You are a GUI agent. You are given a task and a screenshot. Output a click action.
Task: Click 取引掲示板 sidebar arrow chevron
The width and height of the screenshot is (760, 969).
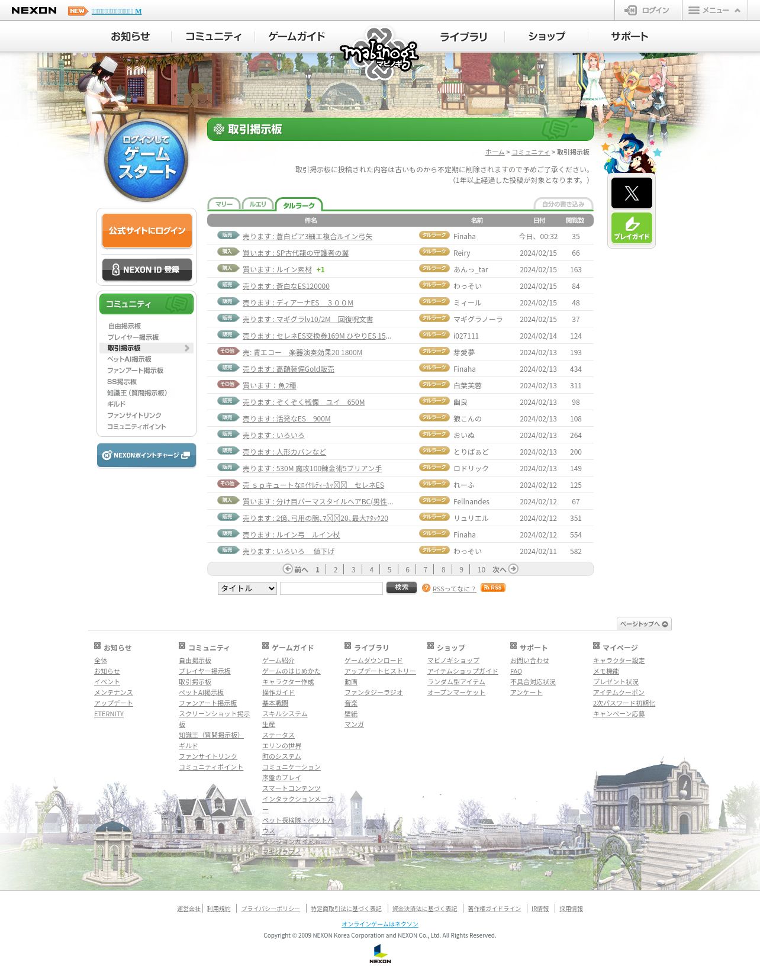[x=187, y=348]
